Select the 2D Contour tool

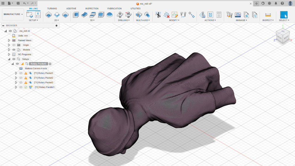65,15
